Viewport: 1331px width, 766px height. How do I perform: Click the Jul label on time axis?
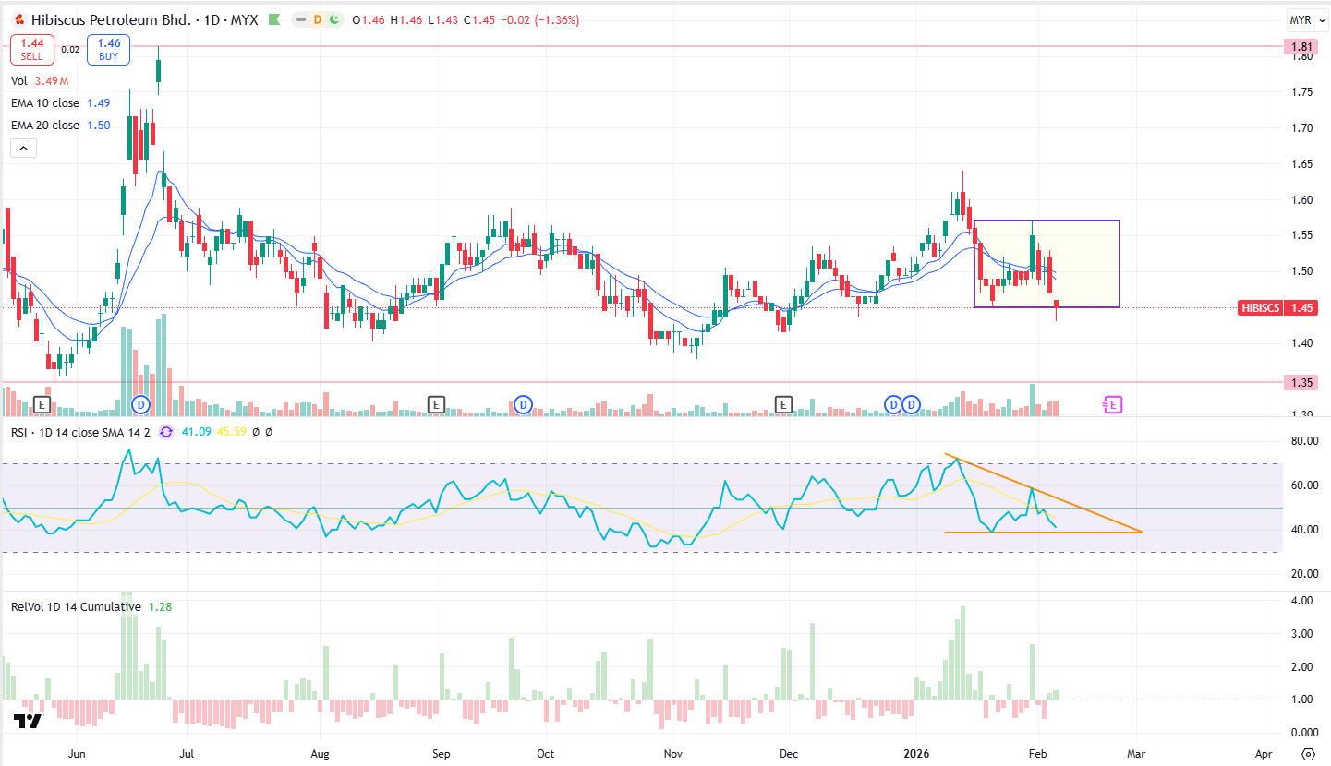188,754
